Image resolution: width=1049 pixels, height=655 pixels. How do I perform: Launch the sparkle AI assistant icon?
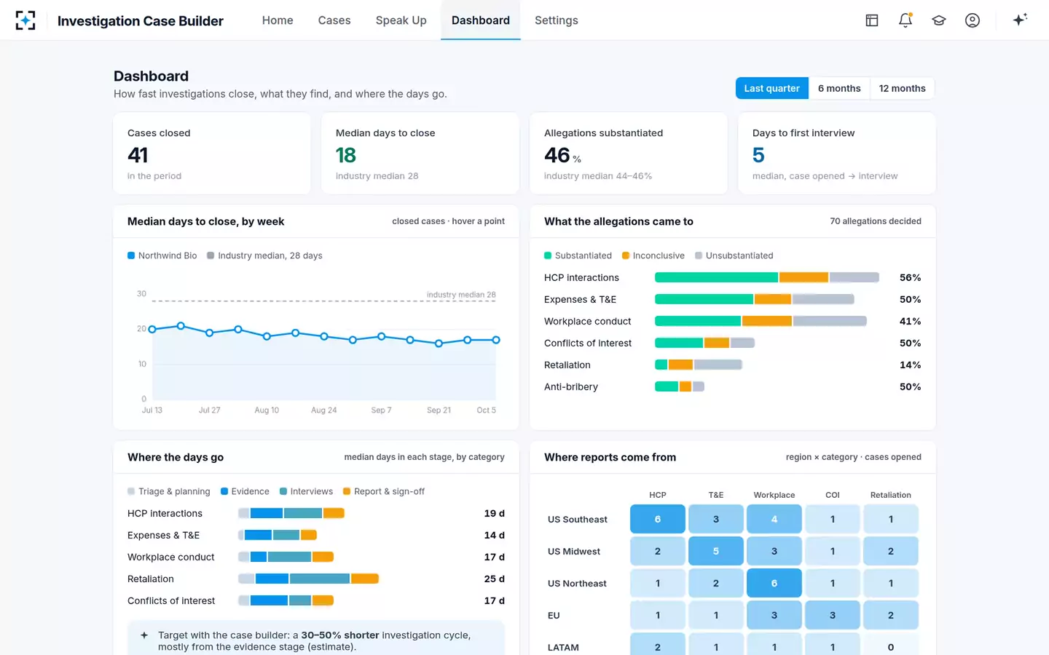click(1020, 20)
